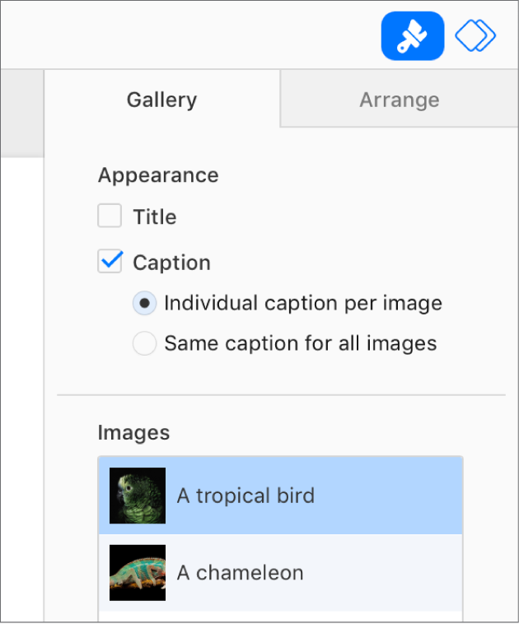Click the Title label text
Screen dimensions: 519x624
[155, 217]
